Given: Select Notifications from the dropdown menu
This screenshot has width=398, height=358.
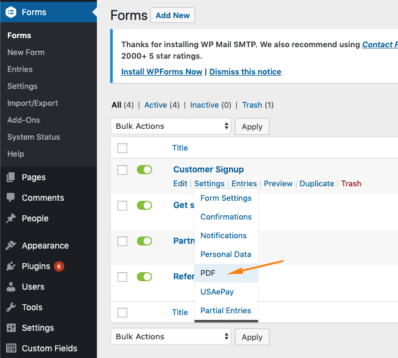Looking at the screenshot, I should coord(226,236).
